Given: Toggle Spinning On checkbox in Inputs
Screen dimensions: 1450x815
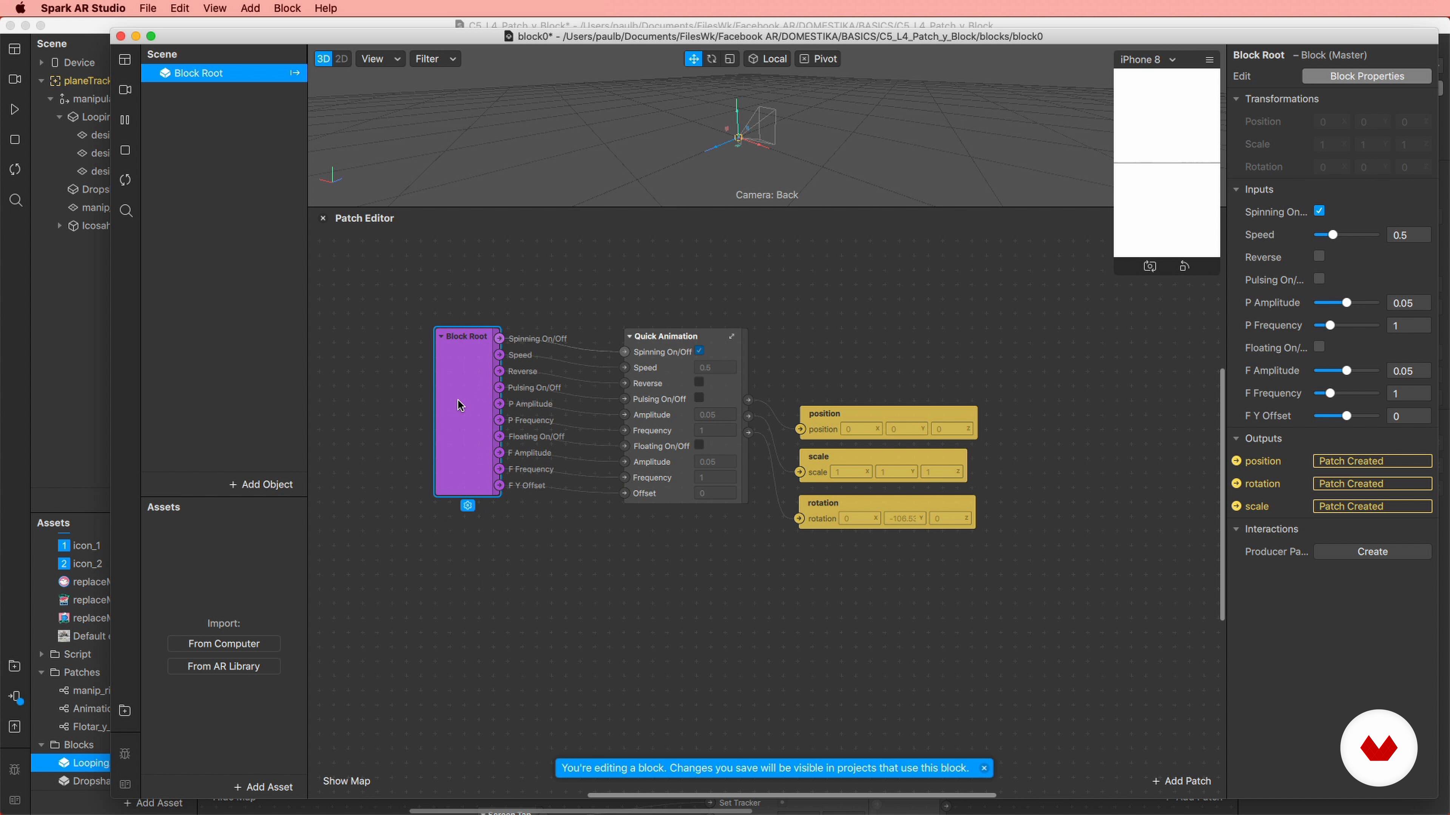Looking at the screenshot, I should 1319,211.
